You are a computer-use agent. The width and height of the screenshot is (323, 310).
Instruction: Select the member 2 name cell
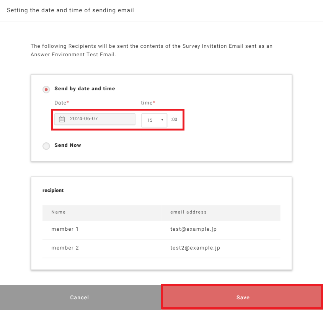(x=65, y=248)
